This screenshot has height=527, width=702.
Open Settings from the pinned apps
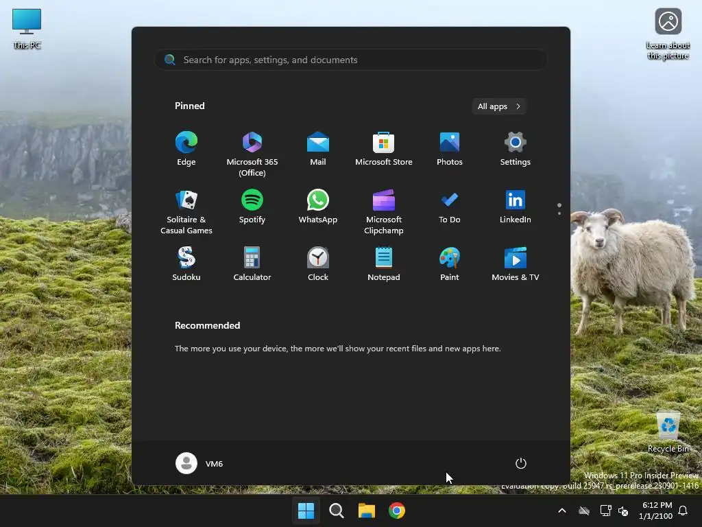tap(516, 149)
